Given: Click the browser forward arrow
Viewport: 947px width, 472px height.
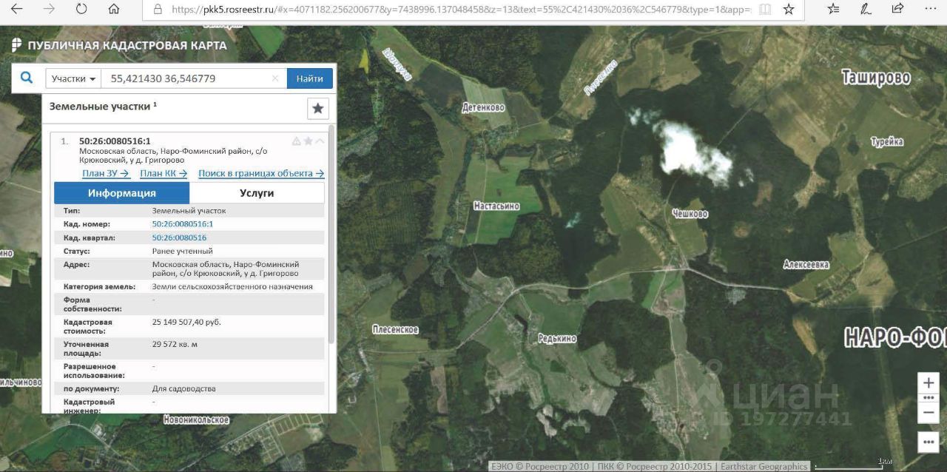Looking at the screenshot, I should click(x=49, y=9).
